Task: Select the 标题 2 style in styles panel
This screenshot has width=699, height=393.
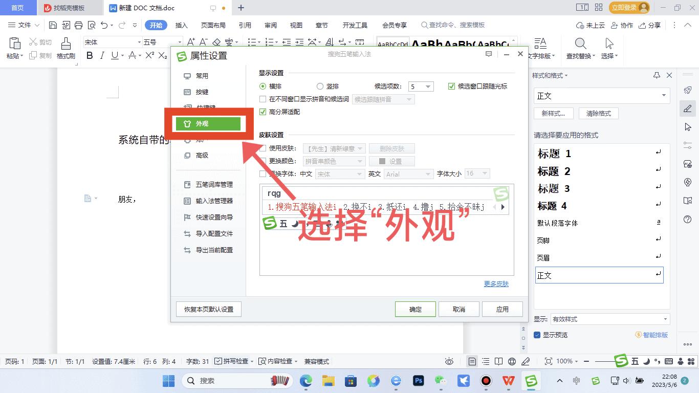Action: coord(554,171)
